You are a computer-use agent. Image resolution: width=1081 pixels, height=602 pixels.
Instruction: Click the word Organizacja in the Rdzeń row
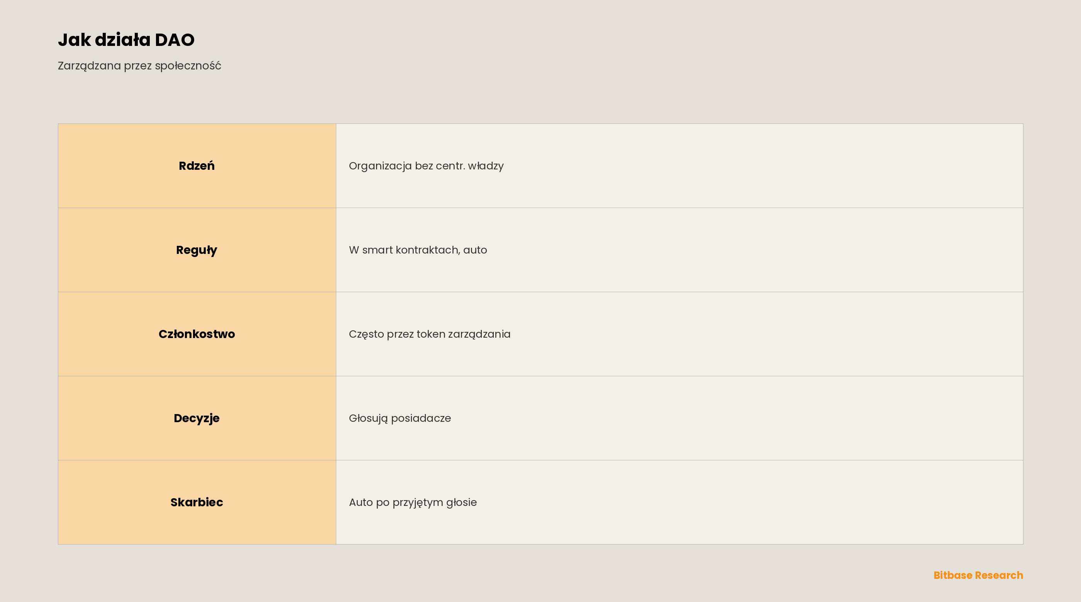pos(380,166)
